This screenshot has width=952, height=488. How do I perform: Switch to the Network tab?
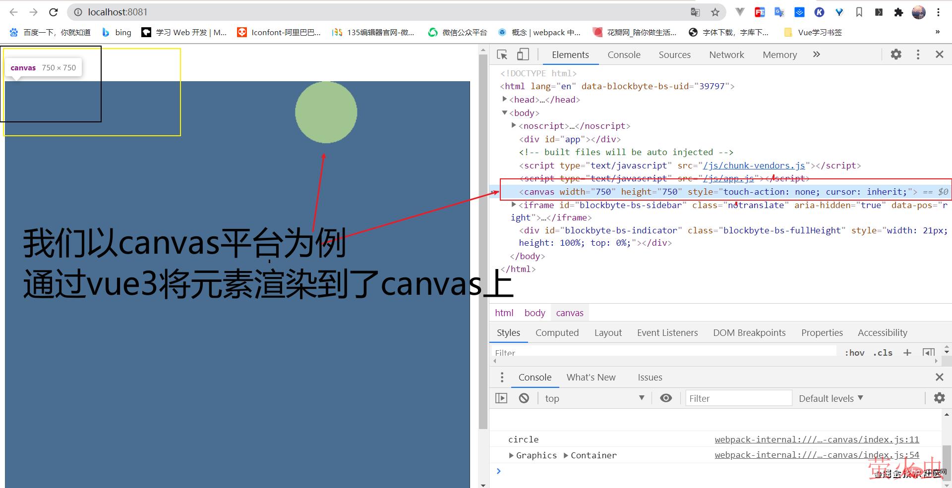pos(726,55)
